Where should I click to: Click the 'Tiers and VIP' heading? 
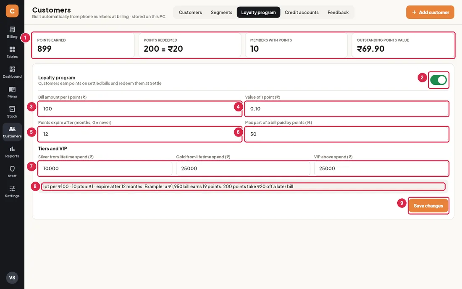[52, 148]
